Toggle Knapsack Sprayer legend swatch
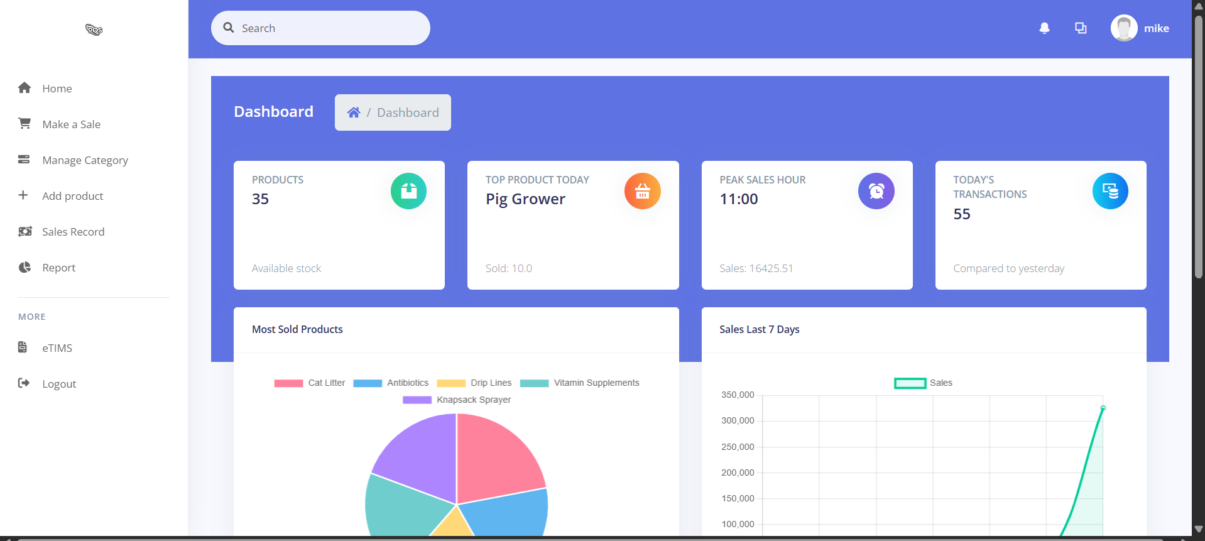 [417, 400]
